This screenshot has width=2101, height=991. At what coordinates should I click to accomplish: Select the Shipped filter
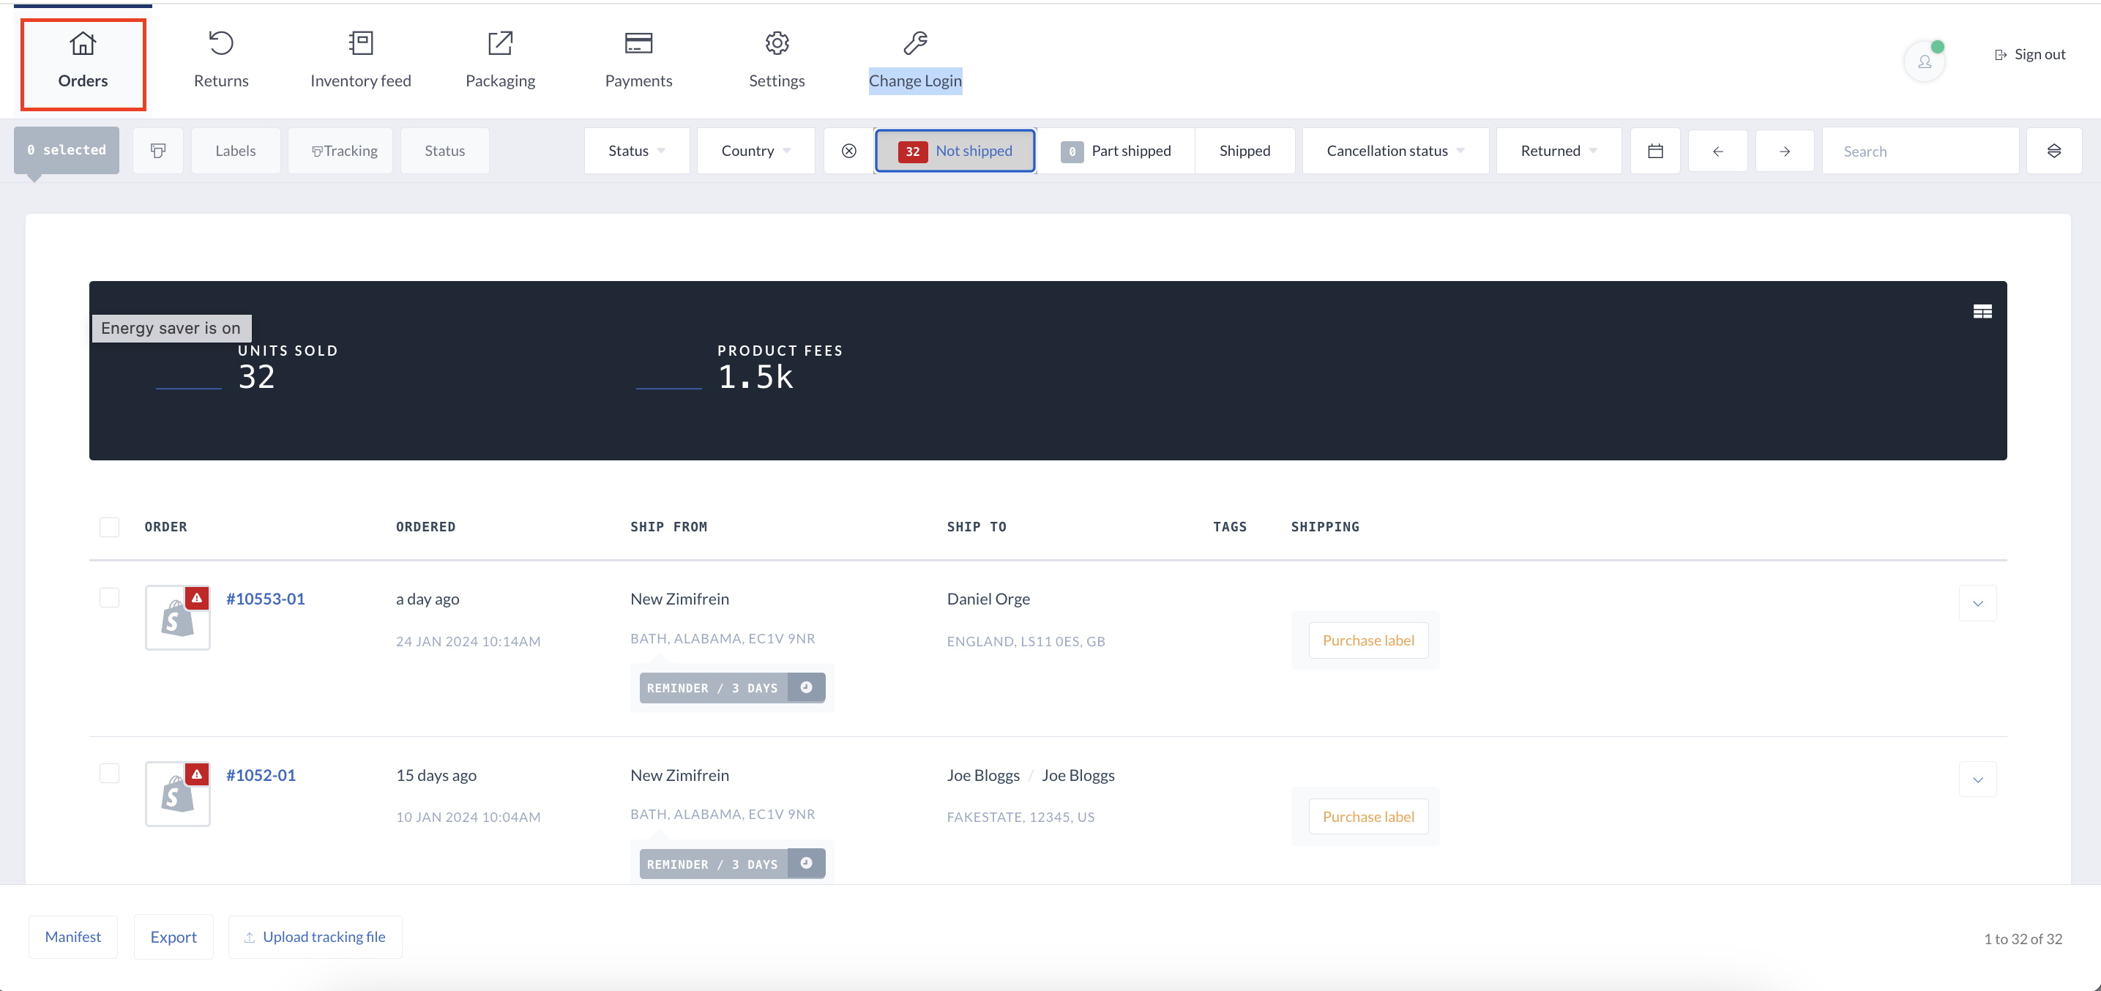click(1244, 151)
